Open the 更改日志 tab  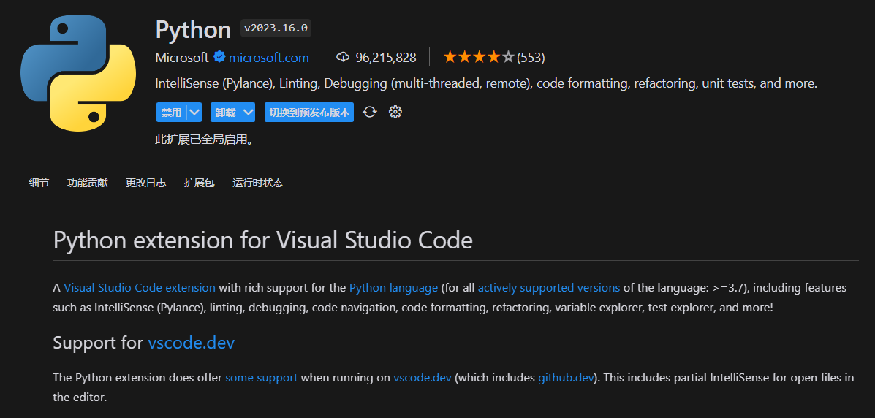pyautogui.click(x=145, y=183)
